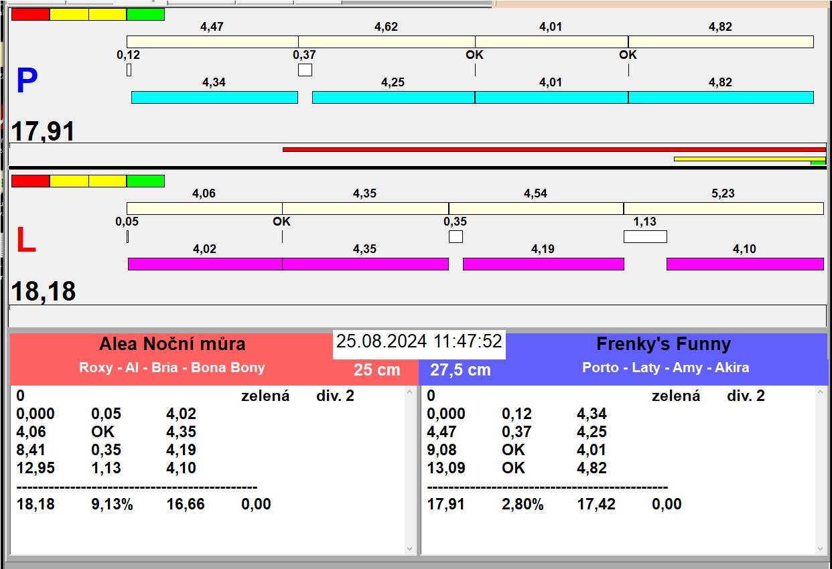Click the large 17,91 total time of lane P
Viewport: 832px width, 569px height.
point(43,131)
